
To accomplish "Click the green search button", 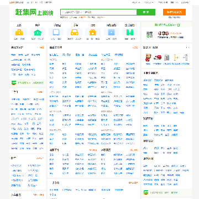I will click(146, 12).
